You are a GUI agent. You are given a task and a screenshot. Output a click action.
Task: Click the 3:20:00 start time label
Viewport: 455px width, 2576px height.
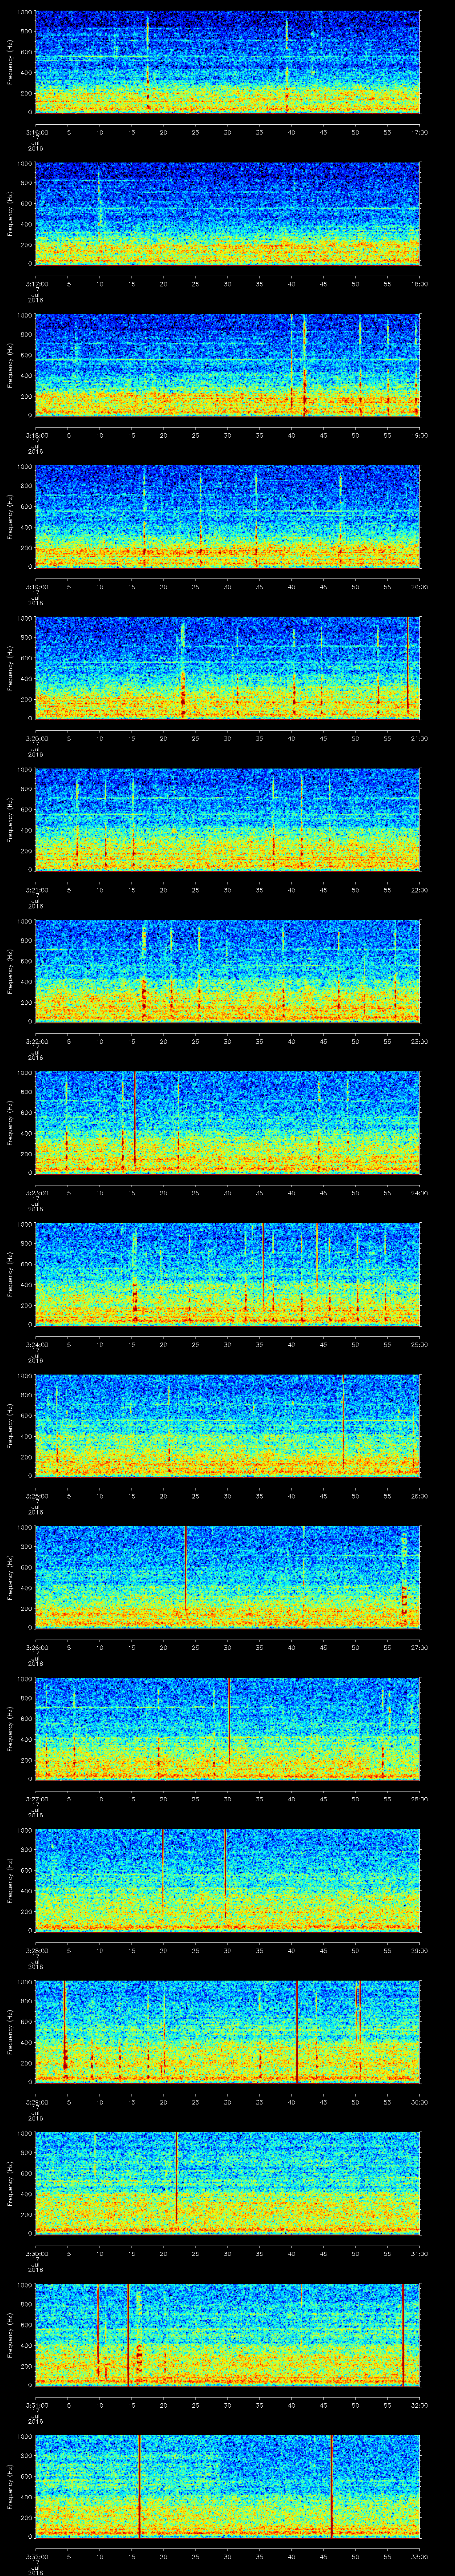pos(36,738)
